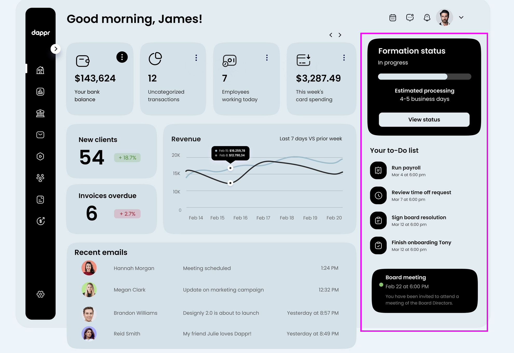Open the profile dropdown chevron
This screenshot has height=353, width=514.
pos(461,17)
